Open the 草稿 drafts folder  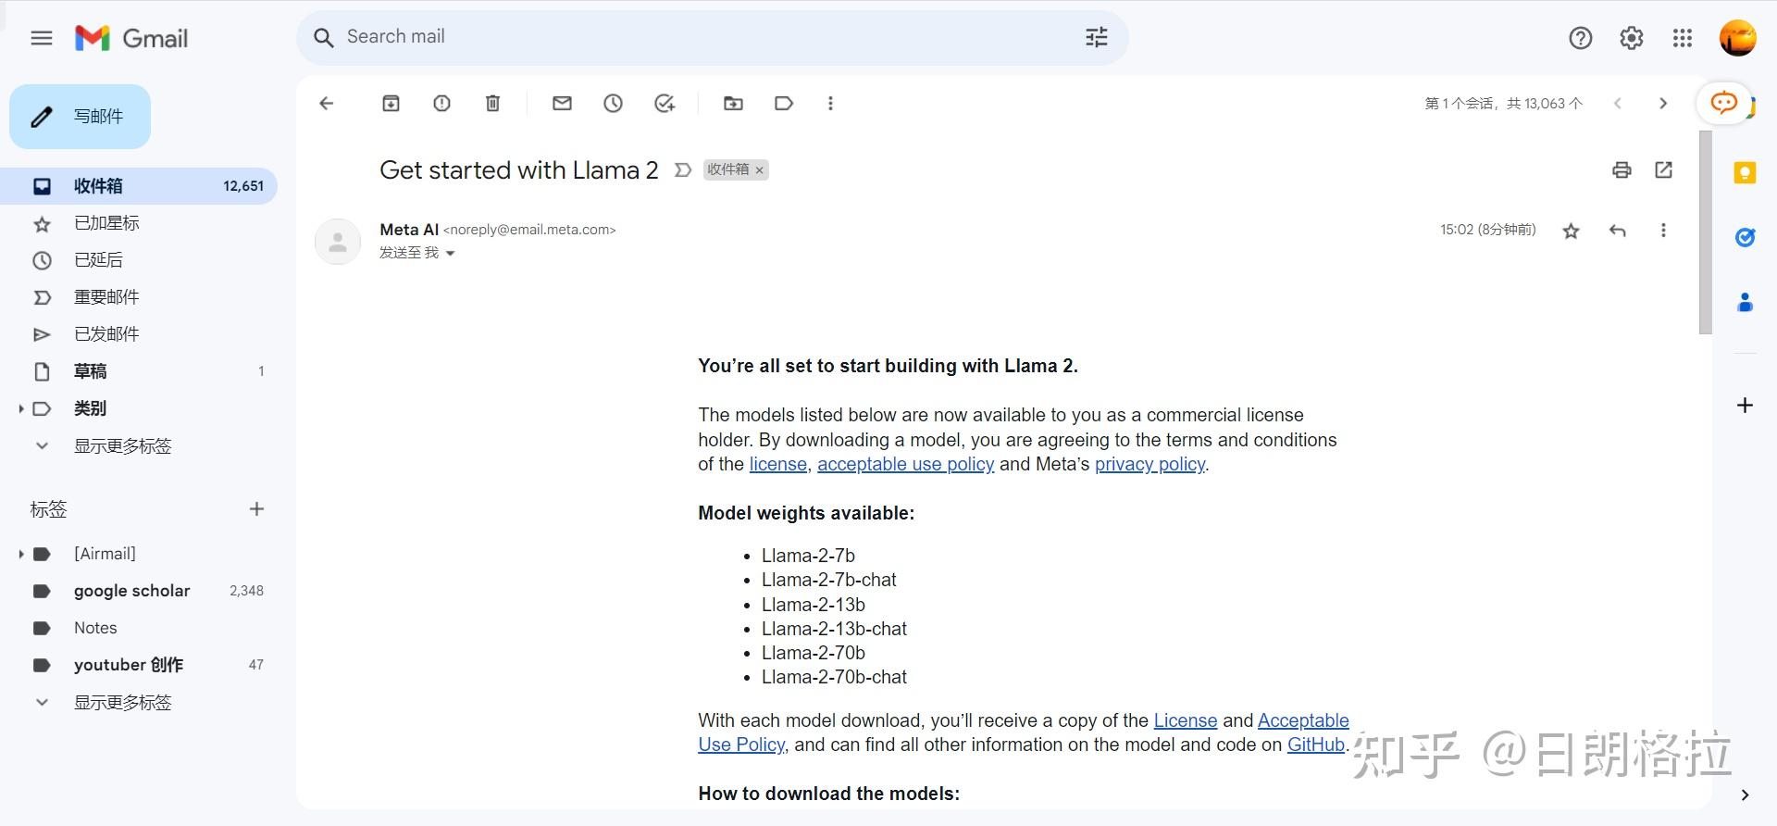tap(139, 371)
